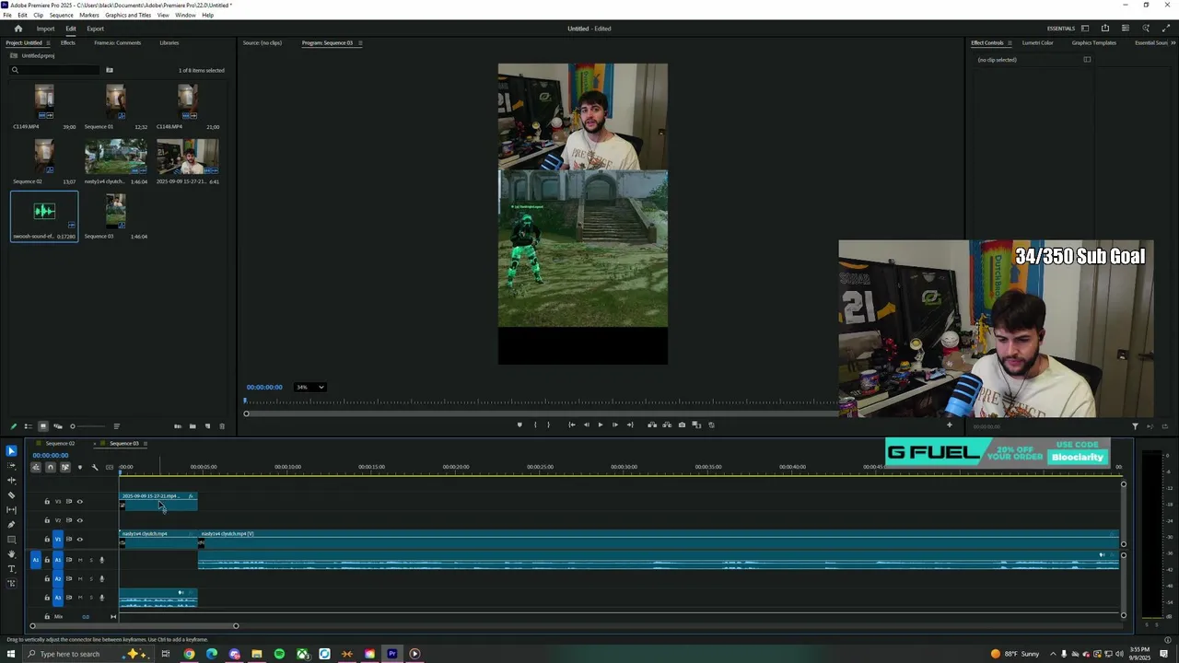1179x663 pixels.
Task: Toggle V3 track lock
Action: 47,502
